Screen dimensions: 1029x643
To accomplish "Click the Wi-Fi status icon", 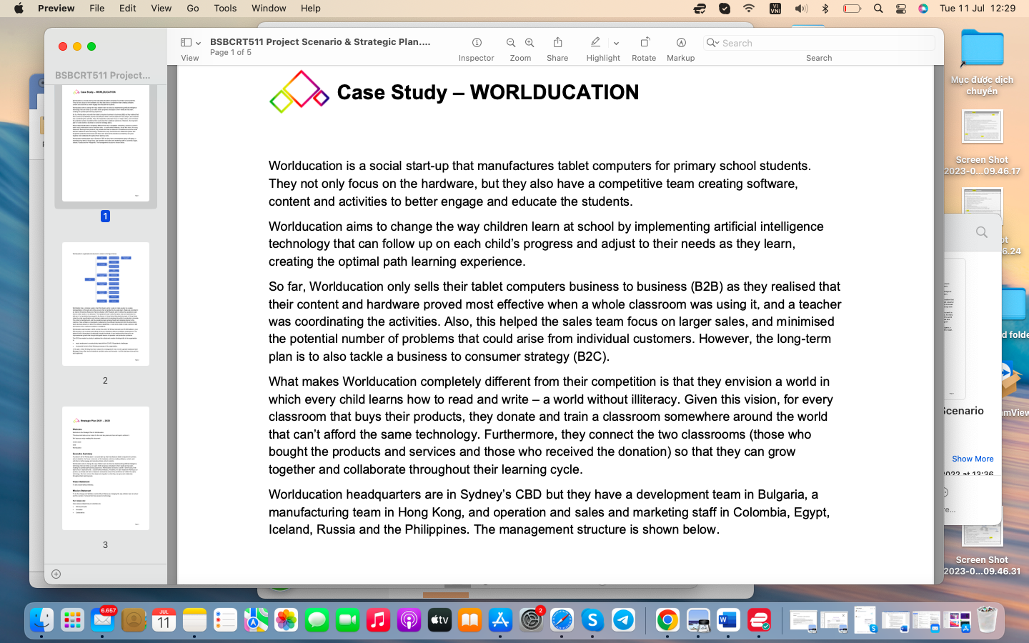I will click(749, 9).
